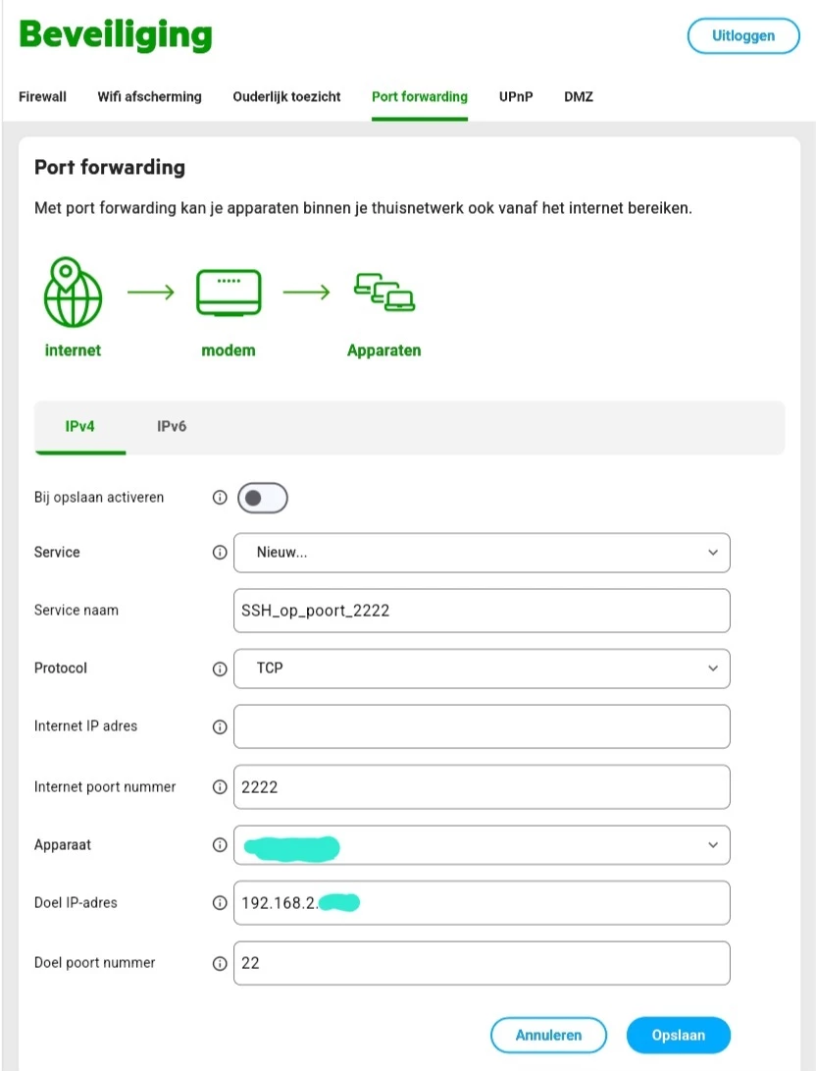Click info icon next to Apparaat
Screen dimensions: 816x1071
click(220, 845)
